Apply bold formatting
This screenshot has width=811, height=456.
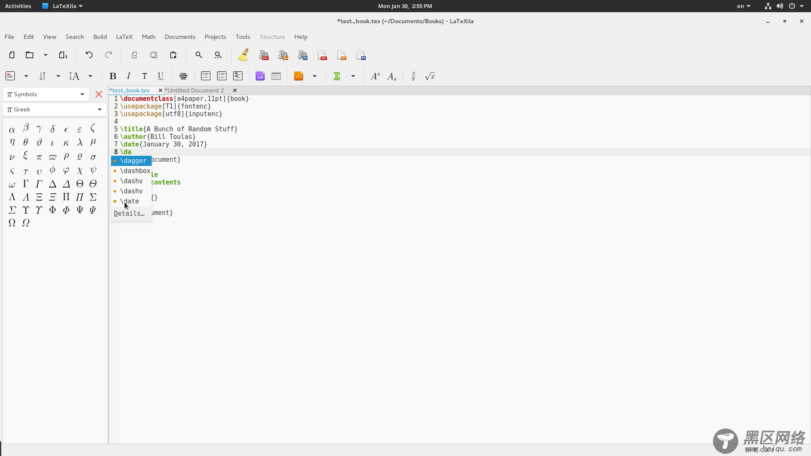pyautogui.click(x=113, y=76)
